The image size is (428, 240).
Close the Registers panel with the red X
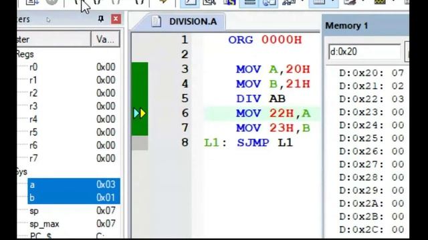coord(116,19)
